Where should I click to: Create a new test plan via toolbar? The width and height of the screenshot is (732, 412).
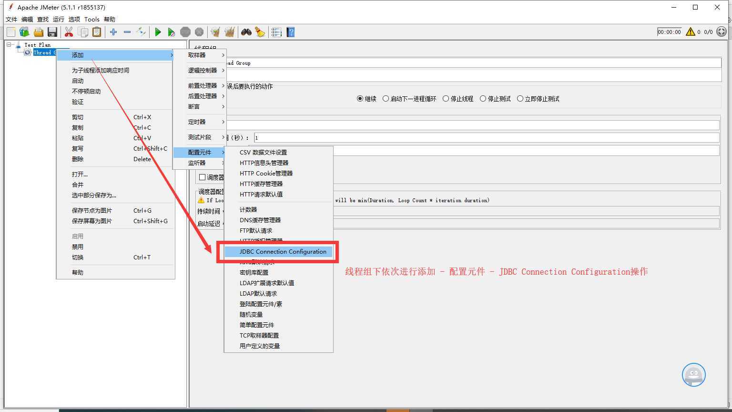pyautogui.click(x=11, y=32)
